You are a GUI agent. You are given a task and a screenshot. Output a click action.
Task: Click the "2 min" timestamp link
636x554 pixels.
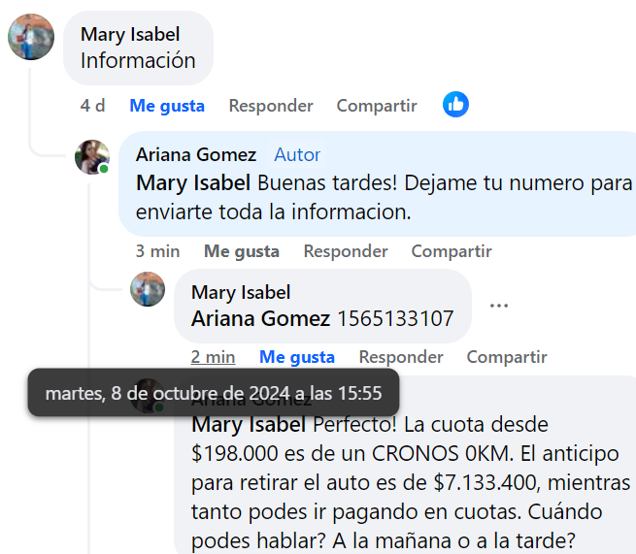[213, 357]
